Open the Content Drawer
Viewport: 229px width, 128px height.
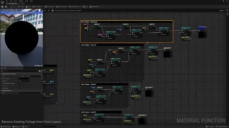(6, 127)
